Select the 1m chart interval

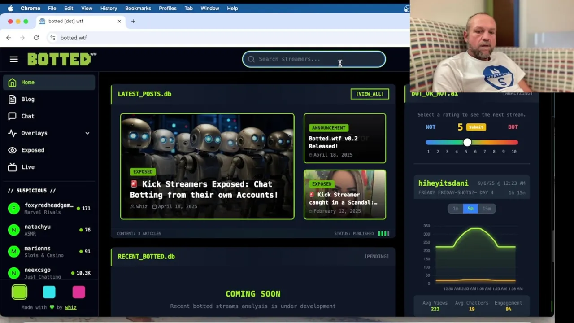(456, 209)
